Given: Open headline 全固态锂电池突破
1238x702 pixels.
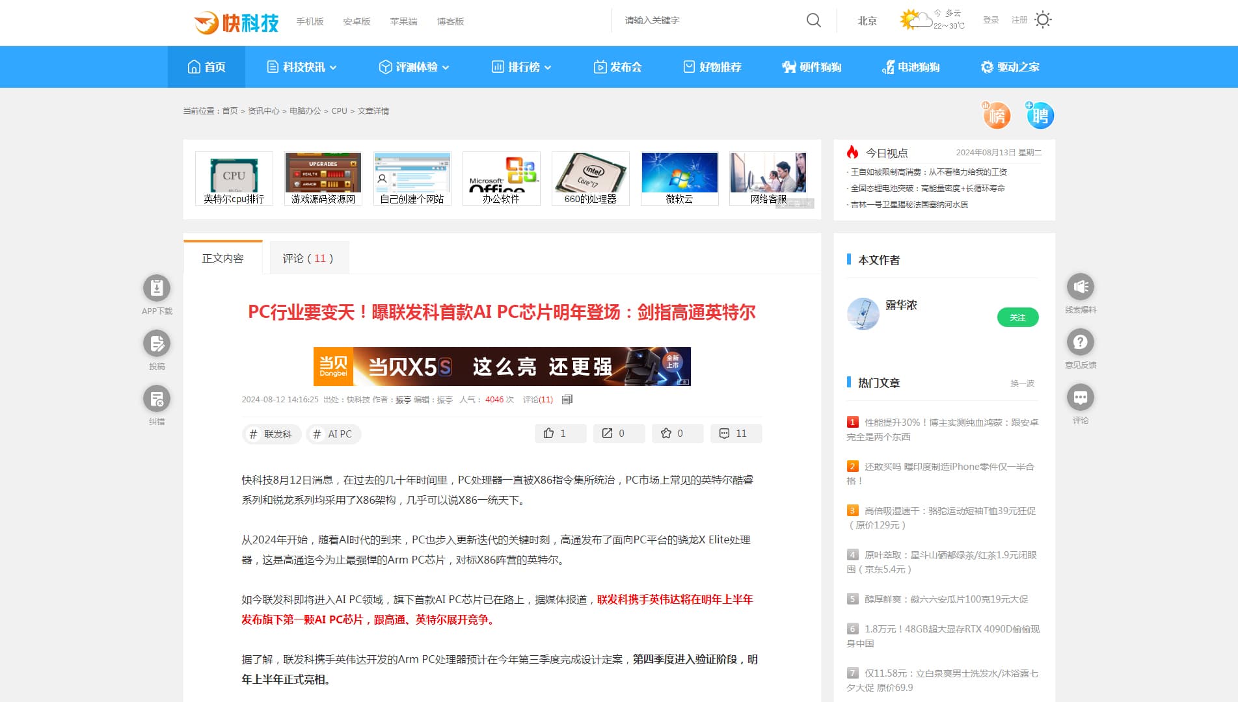Looking at the screenshot, I should pos(928,188).
